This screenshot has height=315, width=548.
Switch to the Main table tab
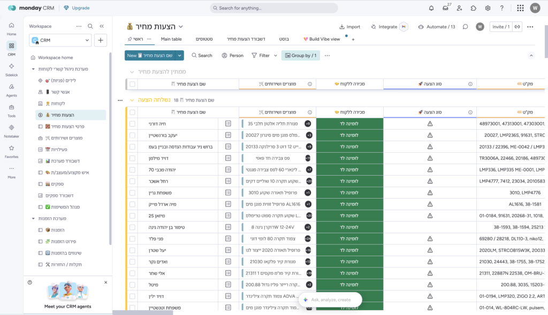click(x=171, y=39)
